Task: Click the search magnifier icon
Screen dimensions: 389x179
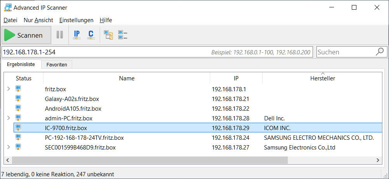Action: pos(380,52)
